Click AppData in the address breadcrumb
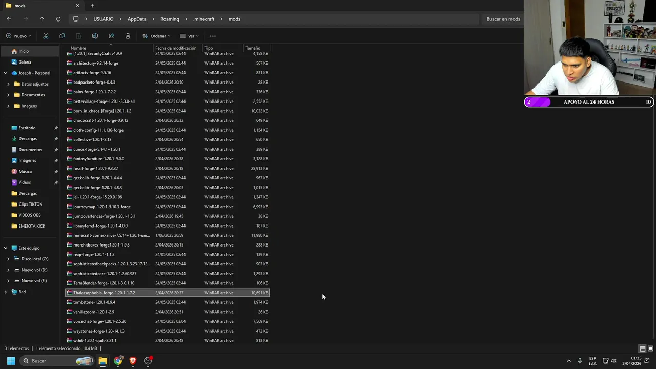This screenshot has height=369, width=656. pos(137,19)
